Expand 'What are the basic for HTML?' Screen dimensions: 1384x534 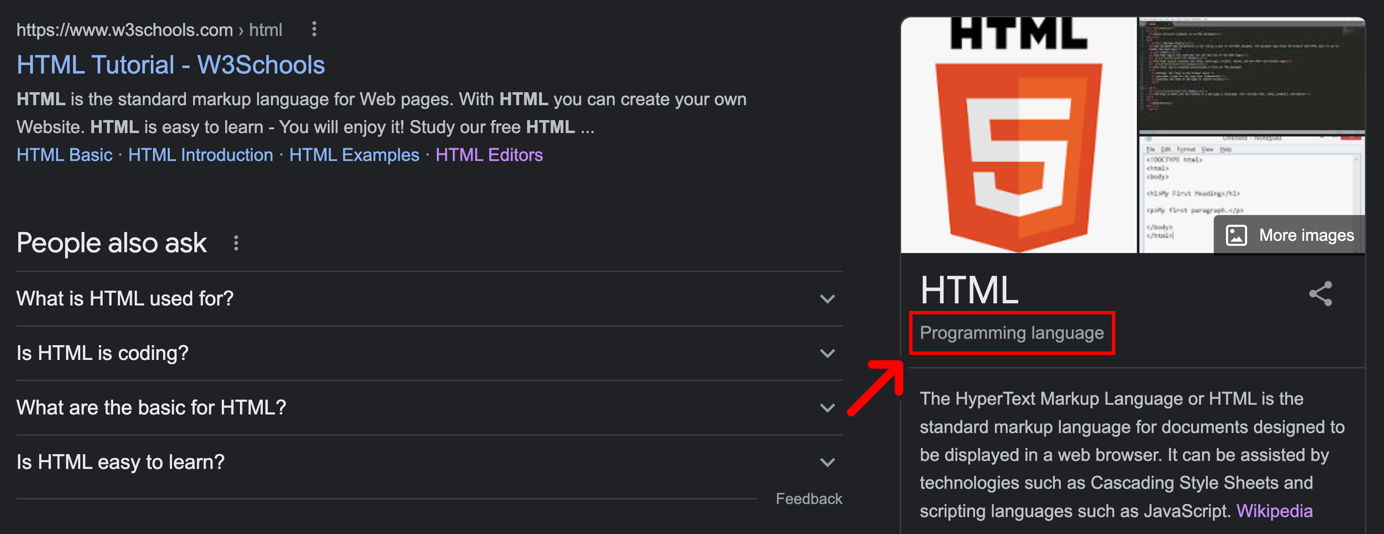click(429, 408)
